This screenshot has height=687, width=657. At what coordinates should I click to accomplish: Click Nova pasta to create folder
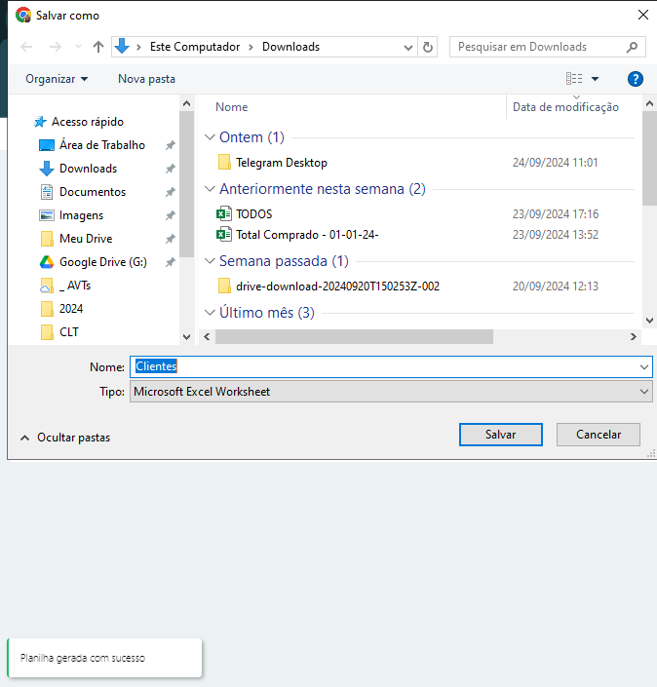(146, 79)
